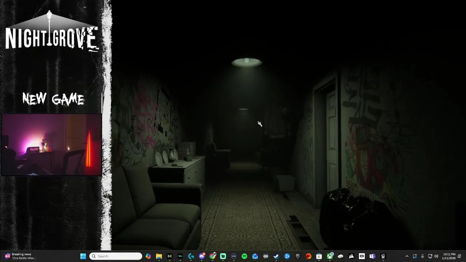Viewport: 466px width, 262px height.
Task: Open Epic Games Launcher from the taskbar
Action: point(298,256)
